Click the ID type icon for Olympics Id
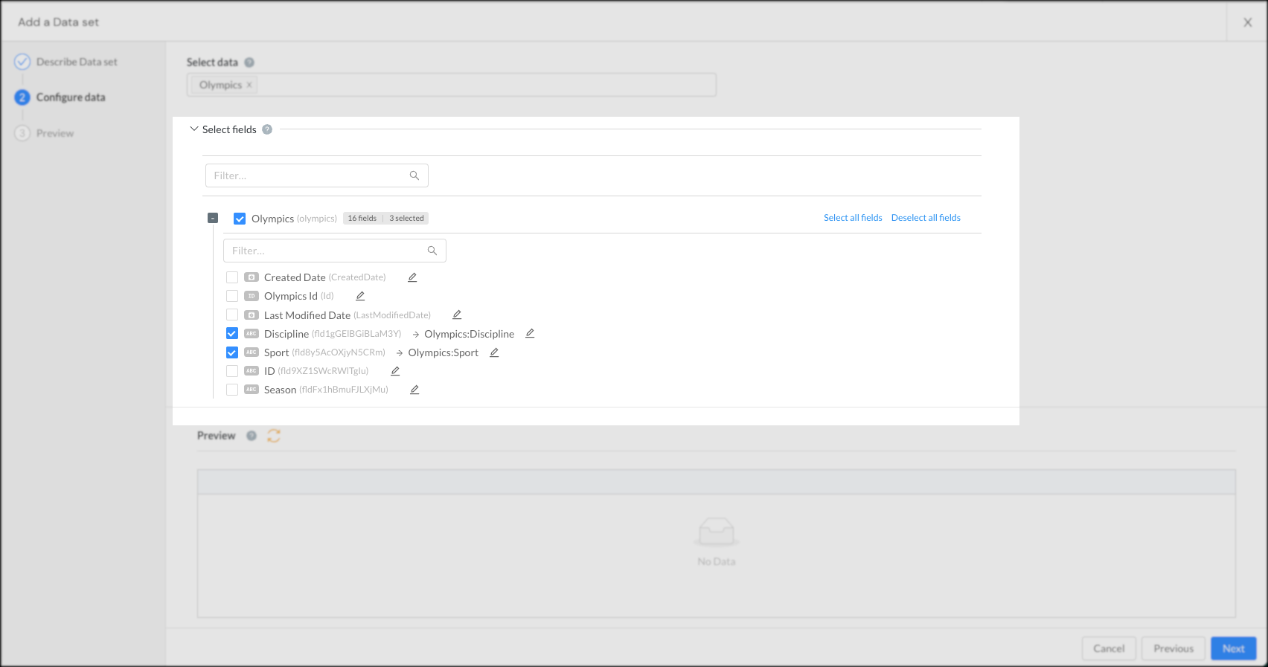This screenshot has width=1268, height=667. tap(252, 296)
